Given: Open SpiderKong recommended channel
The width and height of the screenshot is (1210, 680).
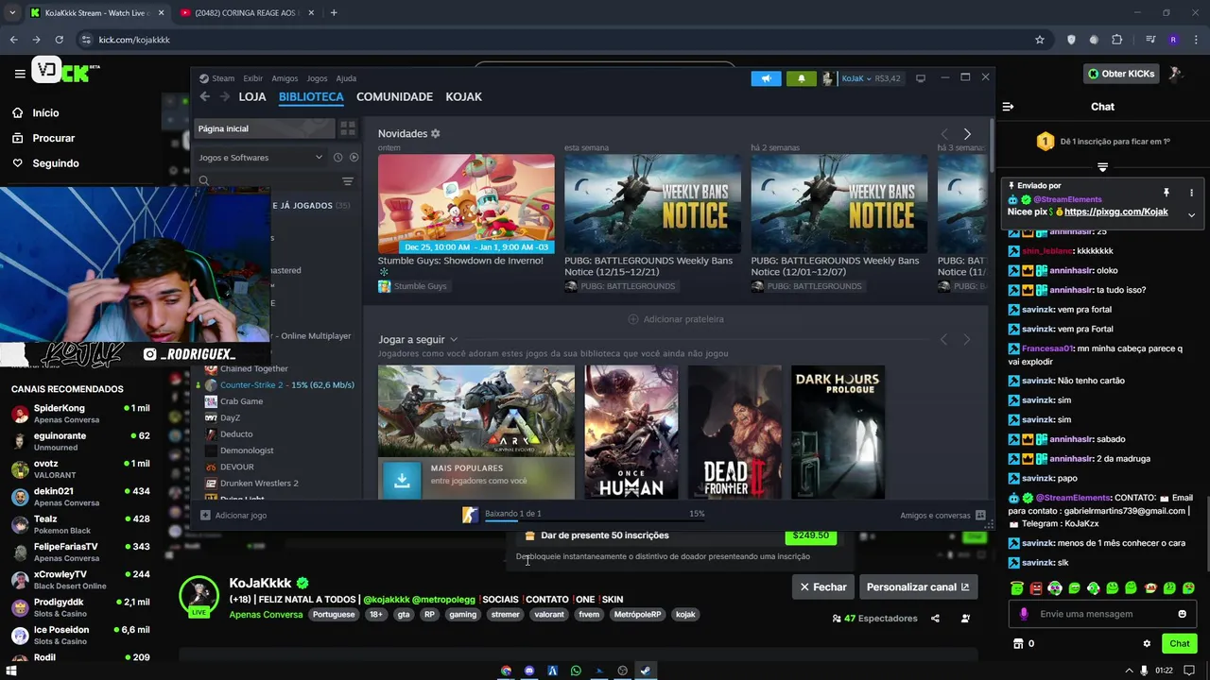Looking at the screenshot, I should click(x=80, y=414).
